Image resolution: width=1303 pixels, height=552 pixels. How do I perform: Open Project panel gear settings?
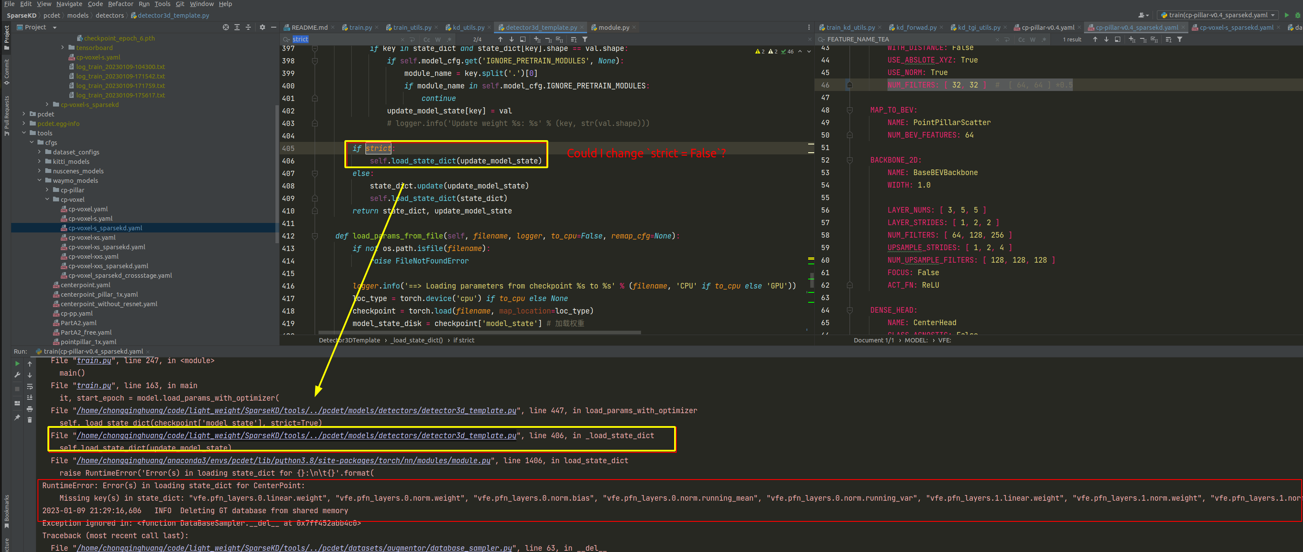pos(262,27)
